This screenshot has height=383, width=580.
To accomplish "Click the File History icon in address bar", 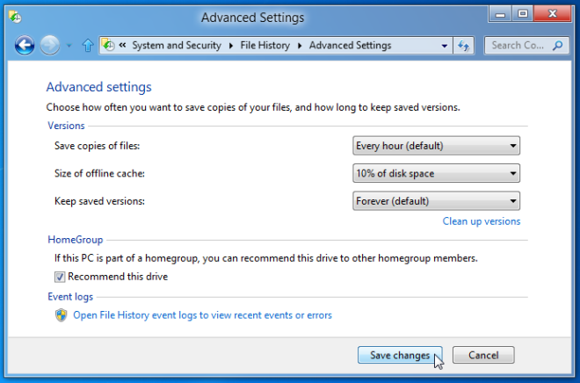I will point(108,45).
